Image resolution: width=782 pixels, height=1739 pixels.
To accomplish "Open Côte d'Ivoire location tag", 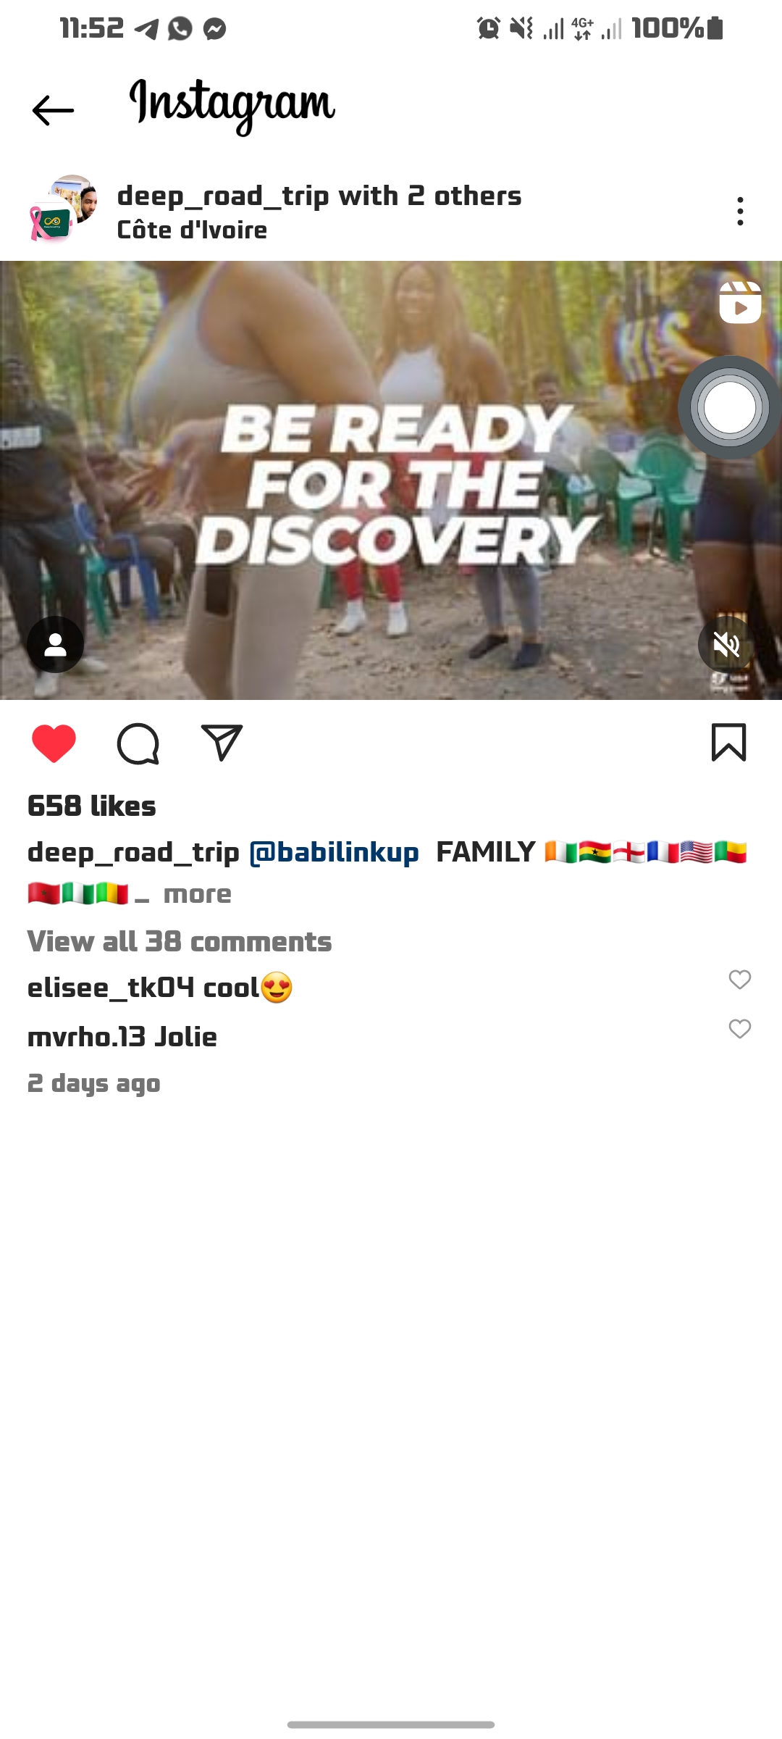I will [x=192, y=230].
